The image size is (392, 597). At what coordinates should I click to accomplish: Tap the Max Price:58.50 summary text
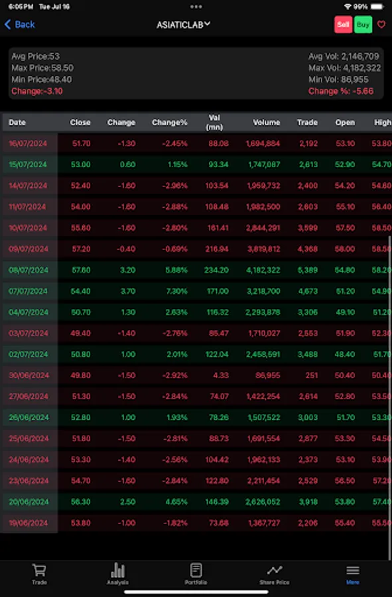pos(42,68)
